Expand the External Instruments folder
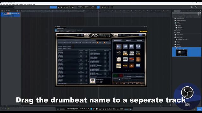 click(x=175, y=20)
